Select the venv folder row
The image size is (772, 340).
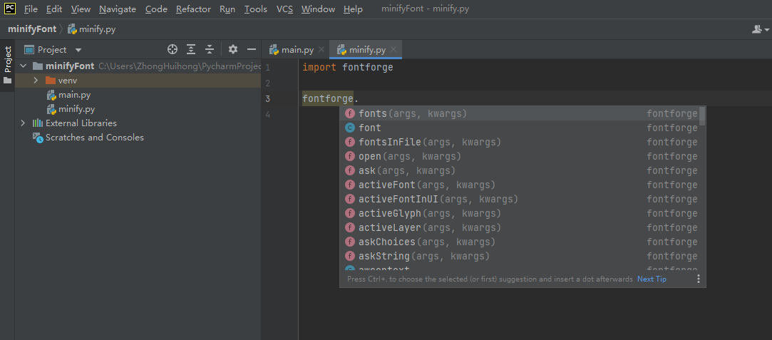coord(138,81)
